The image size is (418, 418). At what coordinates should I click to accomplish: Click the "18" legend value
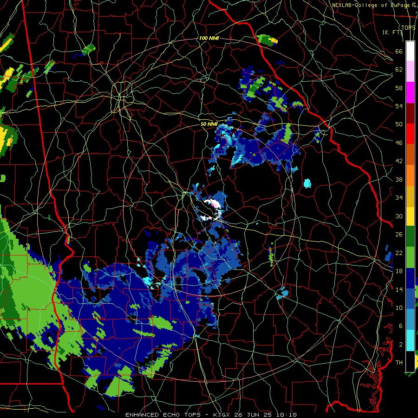point(399,271)
